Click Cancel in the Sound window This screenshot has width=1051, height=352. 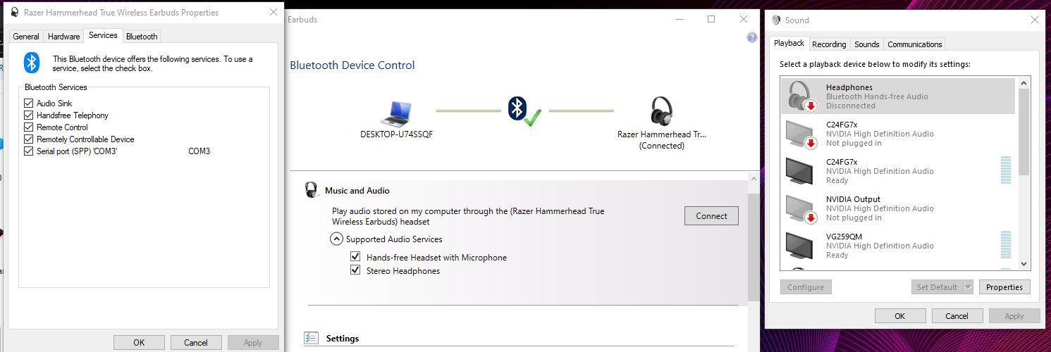[x=957, y=316]
